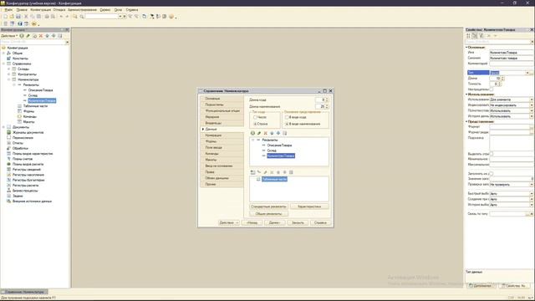Click the move-down arrow above the attributes list in the dialog
Viewport: 535px width, 301px height.
coord(278,133)
